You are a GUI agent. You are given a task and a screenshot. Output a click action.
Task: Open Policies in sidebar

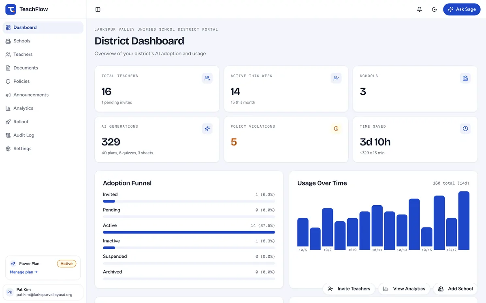pyautogui.click(x=43, y=81)
